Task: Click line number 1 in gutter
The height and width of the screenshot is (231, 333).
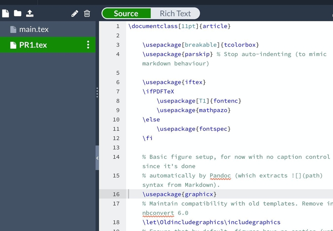Action: click(x=118, y=26)
